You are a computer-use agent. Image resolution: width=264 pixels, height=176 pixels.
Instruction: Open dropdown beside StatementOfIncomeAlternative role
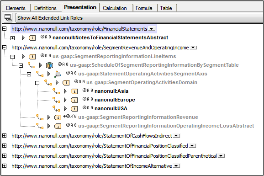[x=177, y=166]
